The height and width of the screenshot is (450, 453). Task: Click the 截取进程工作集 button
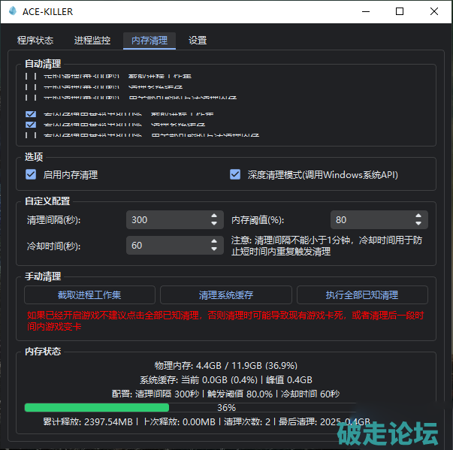click(89, 295)
